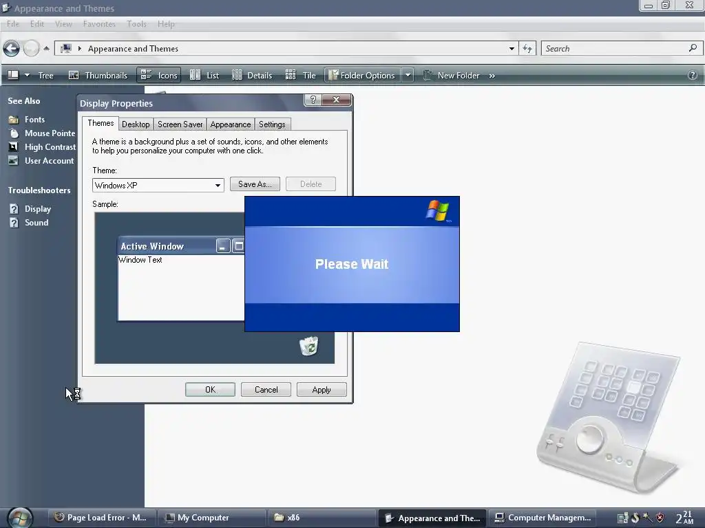This screenshot has width=705, height=528.
Task: Expand the Folder Options dropdown arrow
Action: pos(408,76)
